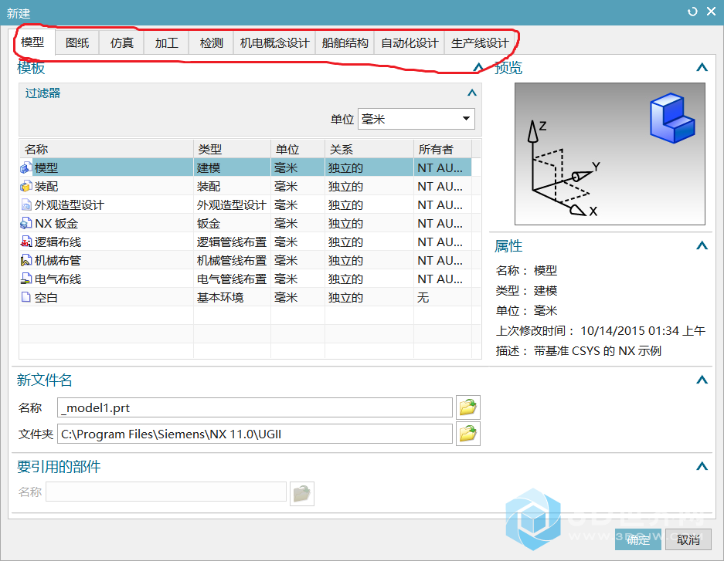Screen dimensions: 724x561
Task: Click the 空白 template row icon
Action: coord(26,297)
